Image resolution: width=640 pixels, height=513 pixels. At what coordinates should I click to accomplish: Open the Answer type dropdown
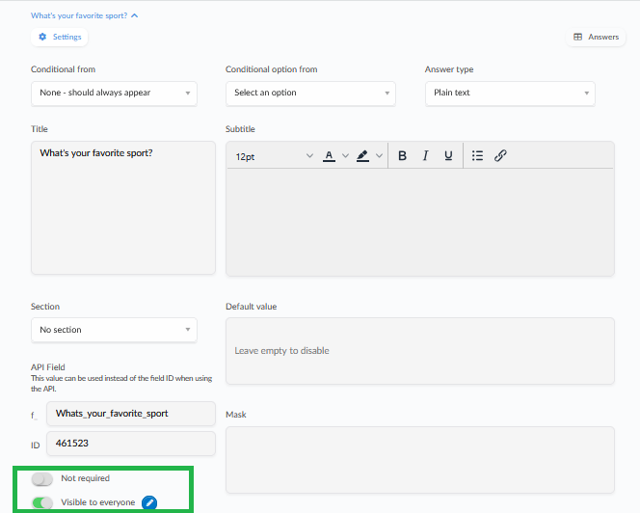(510, 94)
